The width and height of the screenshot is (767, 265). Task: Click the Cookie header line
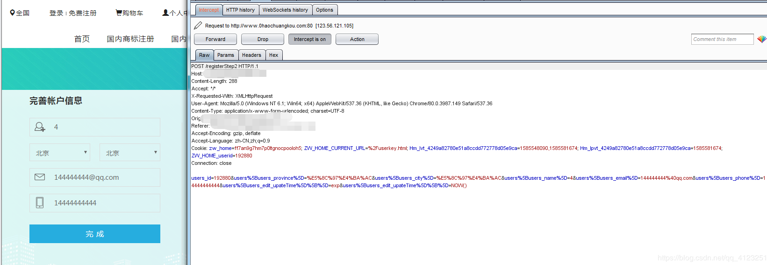457,148
